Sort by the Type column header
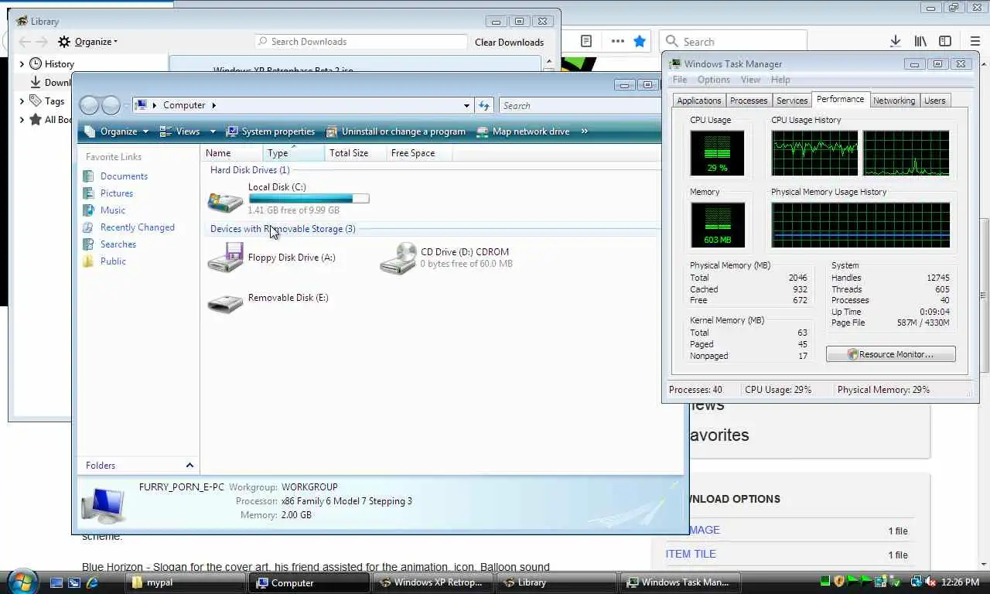Viewport: 990px width, 594px height. pyautogui.click(x=294, y=153)
